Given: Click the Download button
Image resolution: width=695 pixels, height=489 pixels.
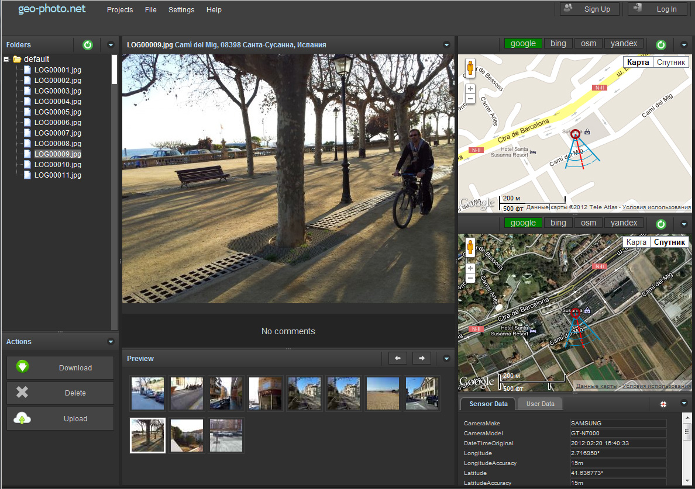Looking at the screenshot, I should (60, 368).
